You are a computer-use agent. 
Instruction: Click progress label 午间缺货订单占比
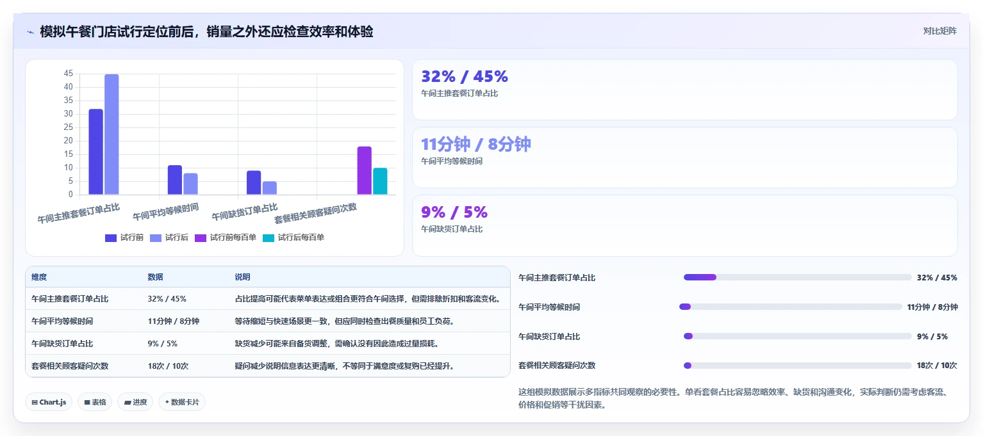549,337
